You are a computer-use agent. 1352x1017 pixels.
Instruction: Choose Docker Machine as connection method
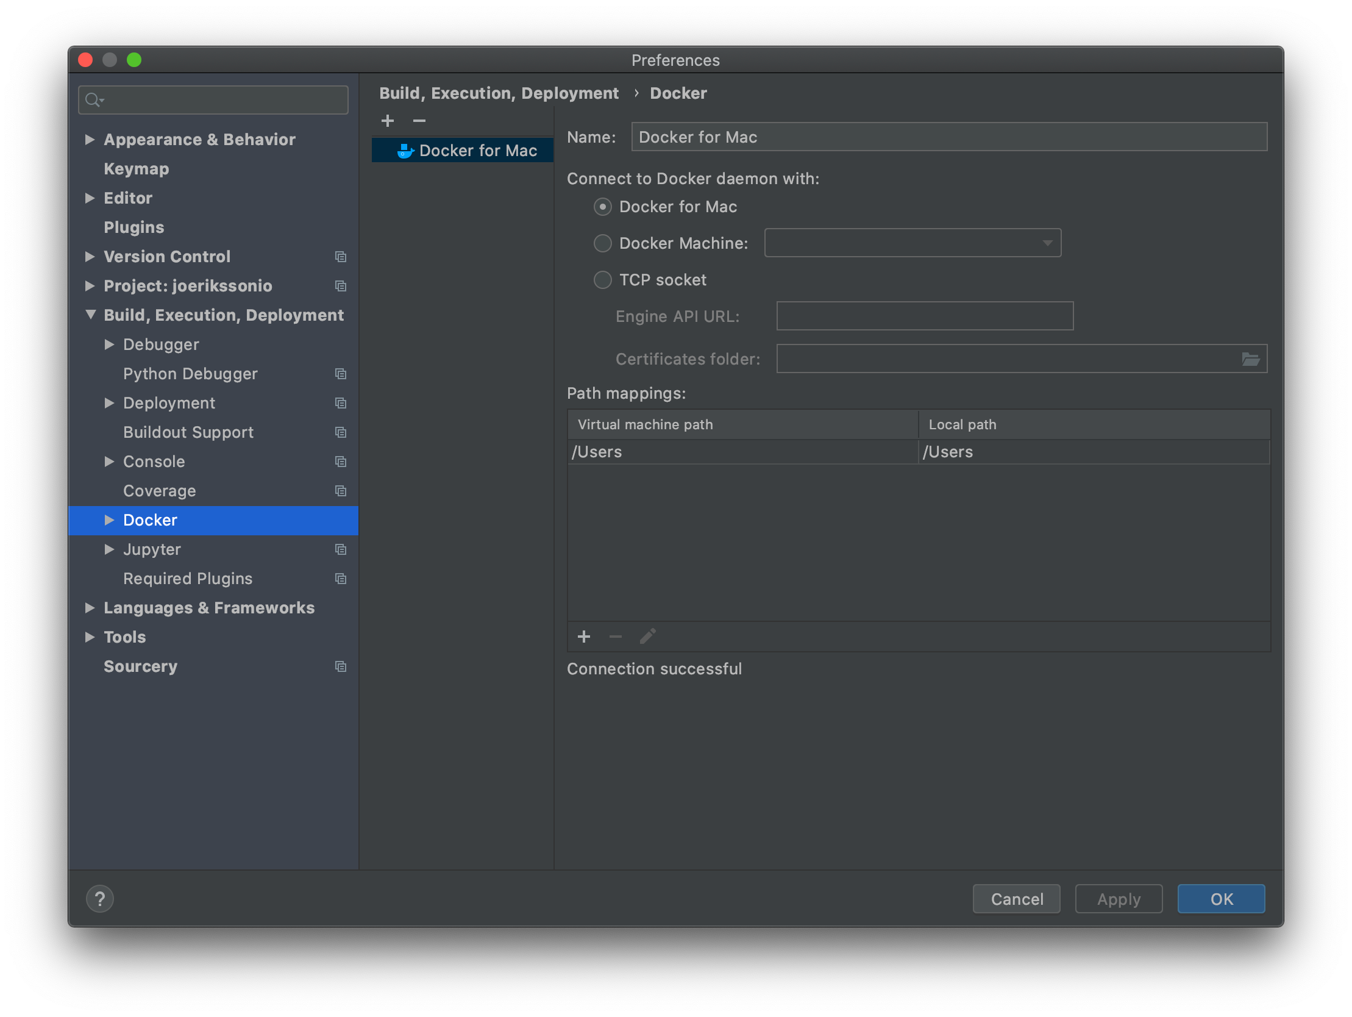point(602,243)
